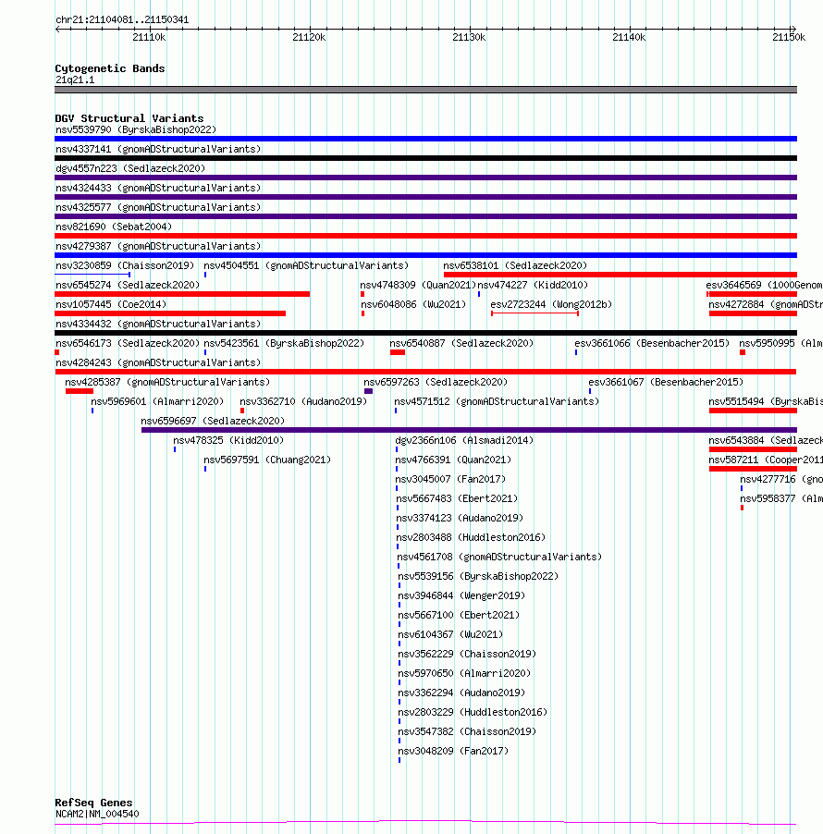
Task: Select nsv6546173 (Sedlazeck2020) label
Action: pyautogui.click(x=127, y=344)
